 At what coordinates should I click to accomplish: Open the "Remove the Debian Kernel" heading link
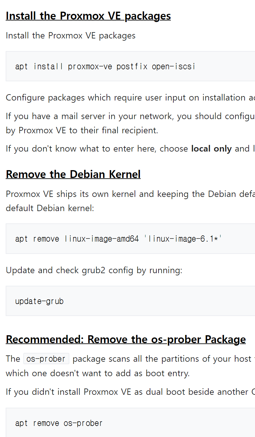[73, 174]
